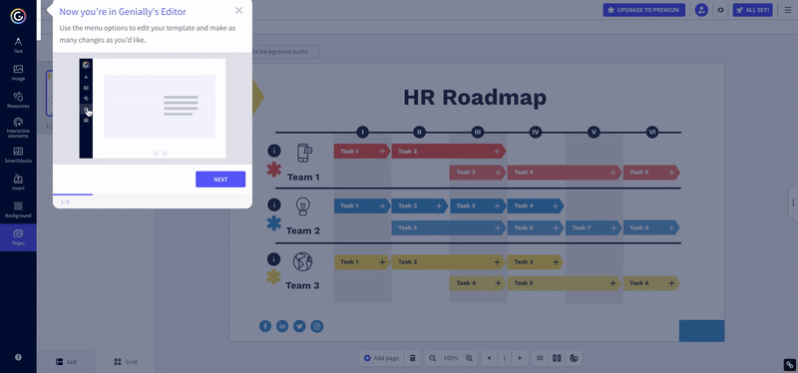The image size is (798, 373).
Task: Toggle preview eye icon
Action: [720, 10]
